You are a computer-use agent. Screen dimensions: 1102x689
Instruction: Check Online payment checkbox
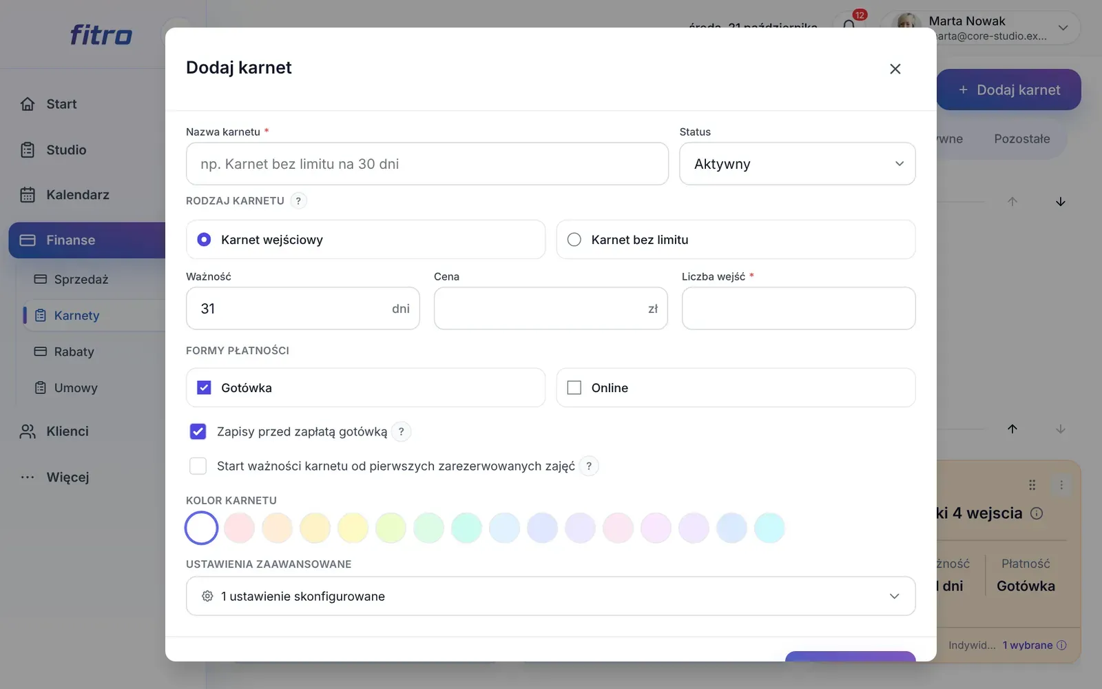574,388
